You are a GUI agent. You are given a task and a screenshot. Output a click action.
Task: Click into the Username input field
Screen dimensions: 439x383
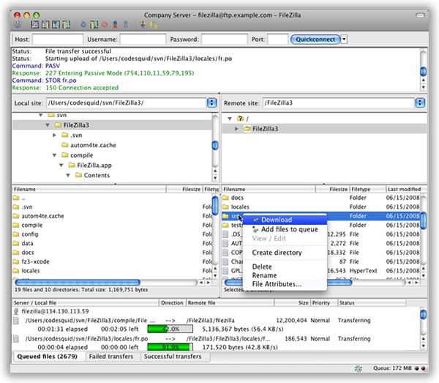(x=143, y=40)
